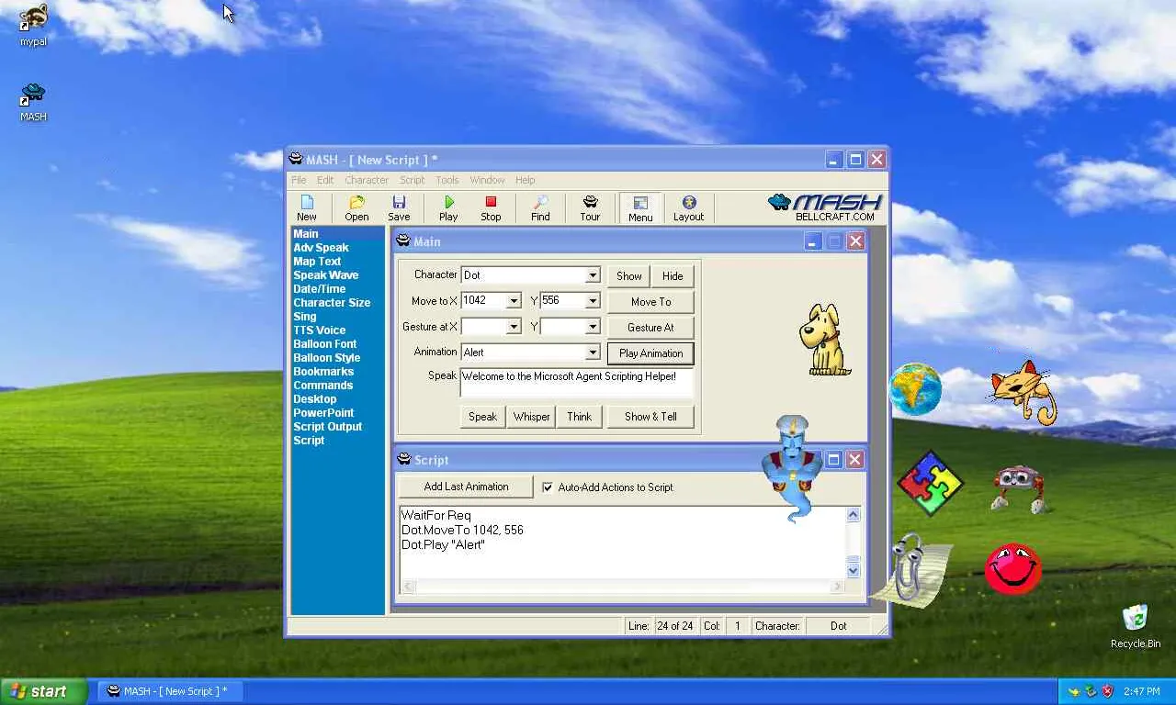Select Speak Wave in the sidebar

point(326,275)
